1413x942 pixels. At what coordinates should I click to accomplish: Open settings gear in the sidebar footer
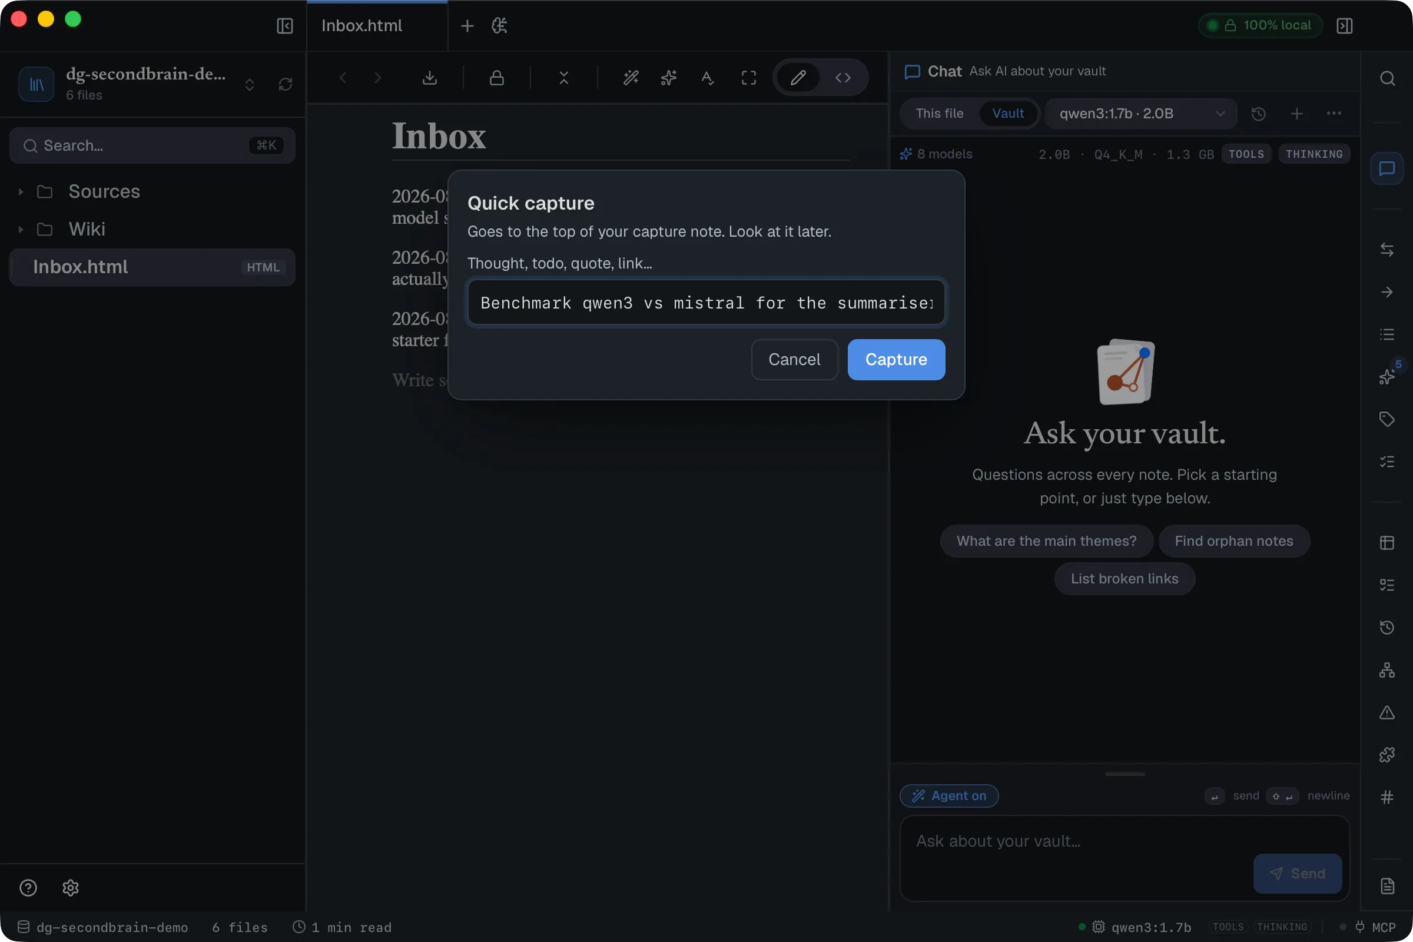71,887
